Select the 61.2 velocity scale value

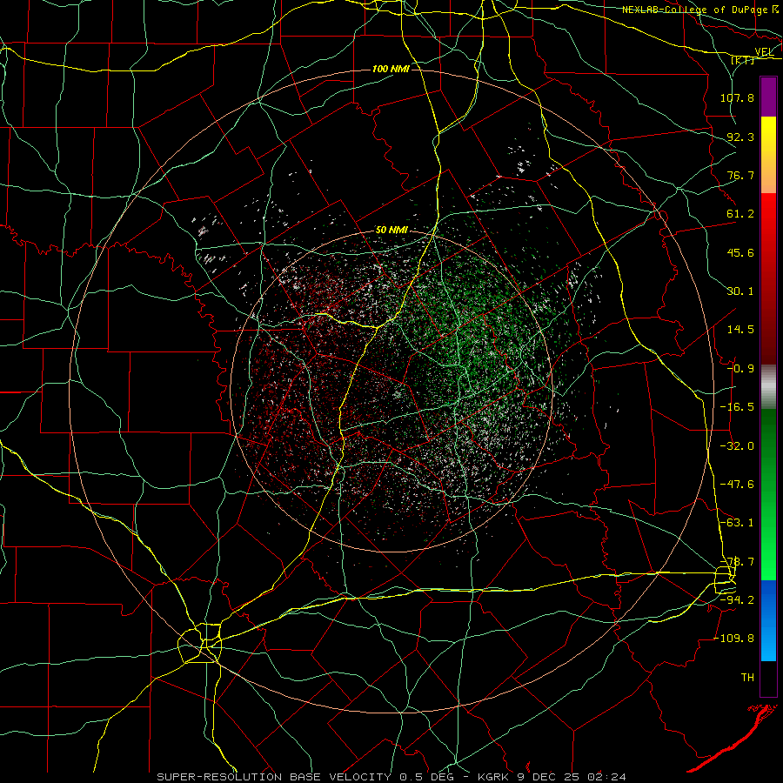[x=740, y=214]
